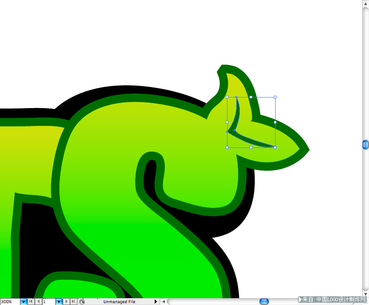Screen dimensions: 369x305
Task: Click the top-left bounding box handle
Action: coord(227,97)
